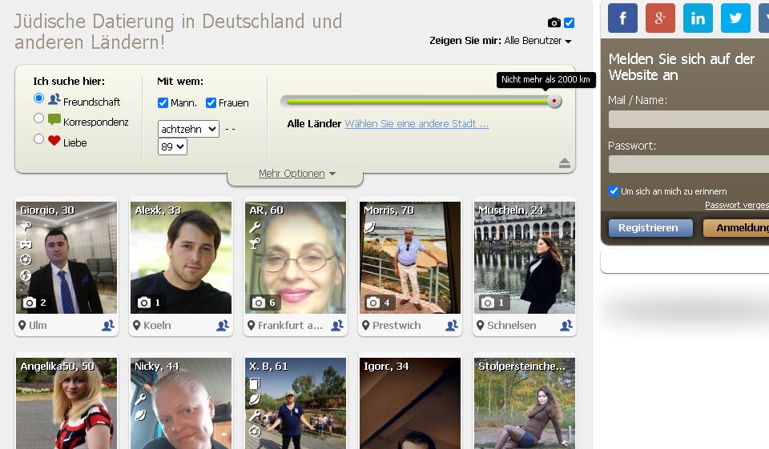Click the eject-style collapse icon in search panel
The image size is (769, 449).
click(x=565, y=163)
